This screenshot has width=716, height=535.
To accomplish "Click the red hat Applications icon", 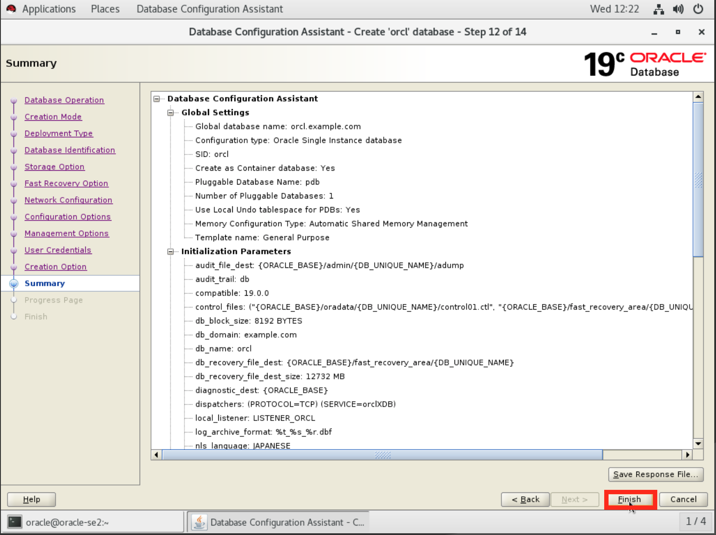I will [11, 9].
